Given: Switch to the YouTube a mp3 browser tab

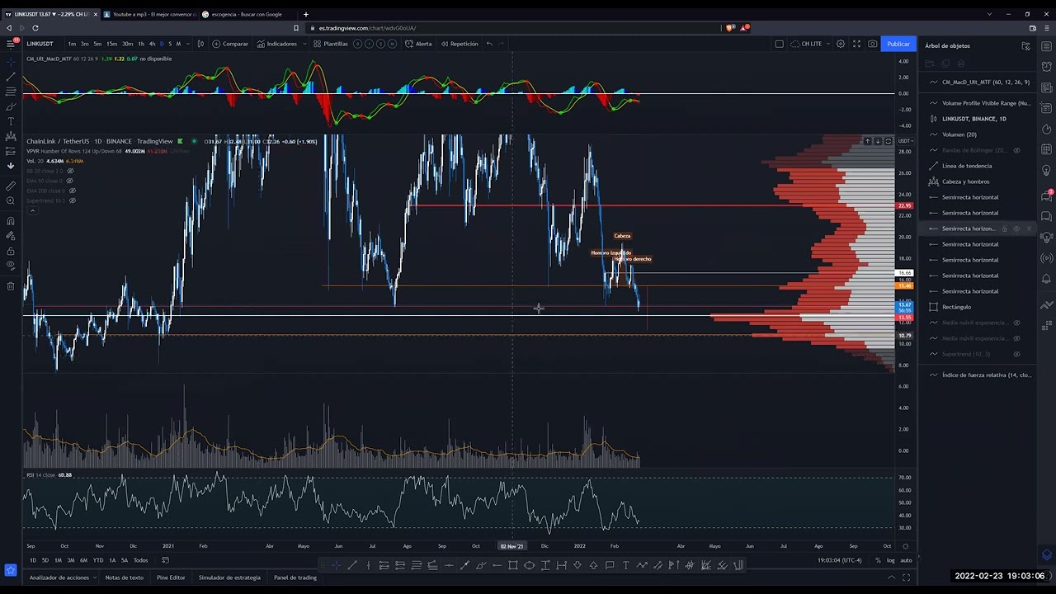Looking at the screenshot, I should tap(151, 14).
